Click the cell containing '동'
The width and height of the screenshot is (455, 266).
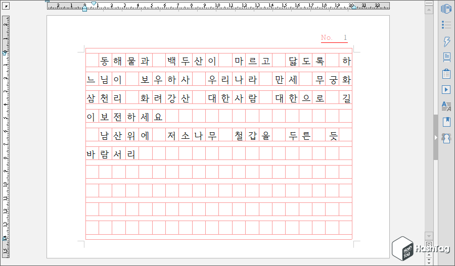click(x=105, y=60)
